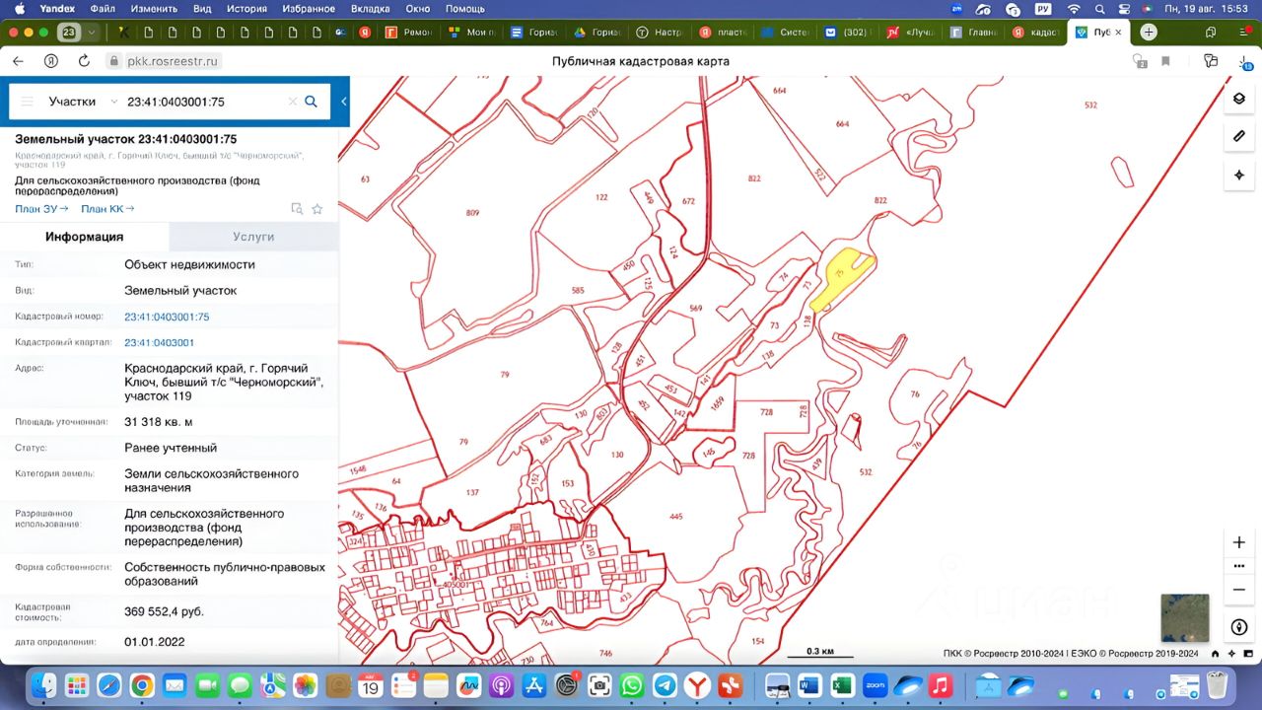This screenshot has height=710, width=1262.
Task: Select the status text Ранее учтенный
Action: click(171, 448)
